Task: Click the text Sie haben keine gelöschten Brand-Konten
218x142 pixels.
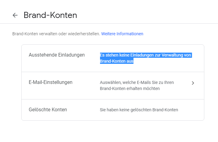Action: (139, 110)
